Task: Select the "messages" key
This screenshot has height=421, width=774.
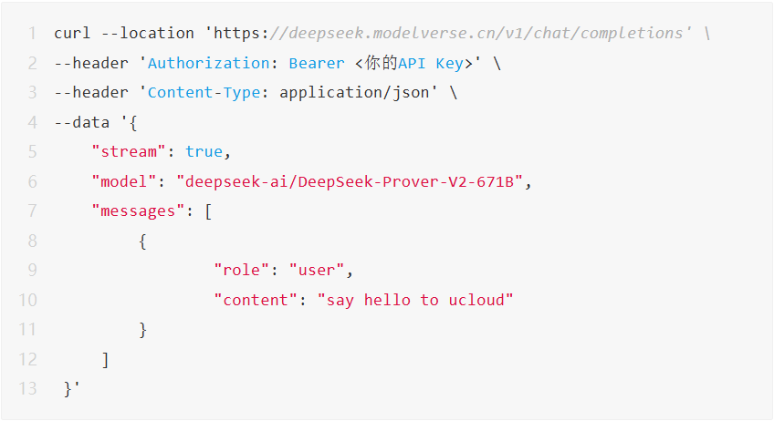Action: pyautogui.click(x=138, y=211)
